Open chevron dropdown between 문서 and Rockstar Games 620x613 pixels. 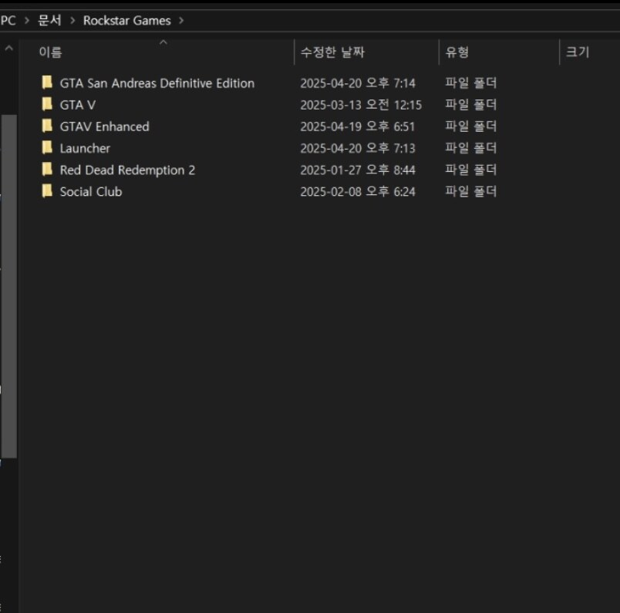pos(72,21)
